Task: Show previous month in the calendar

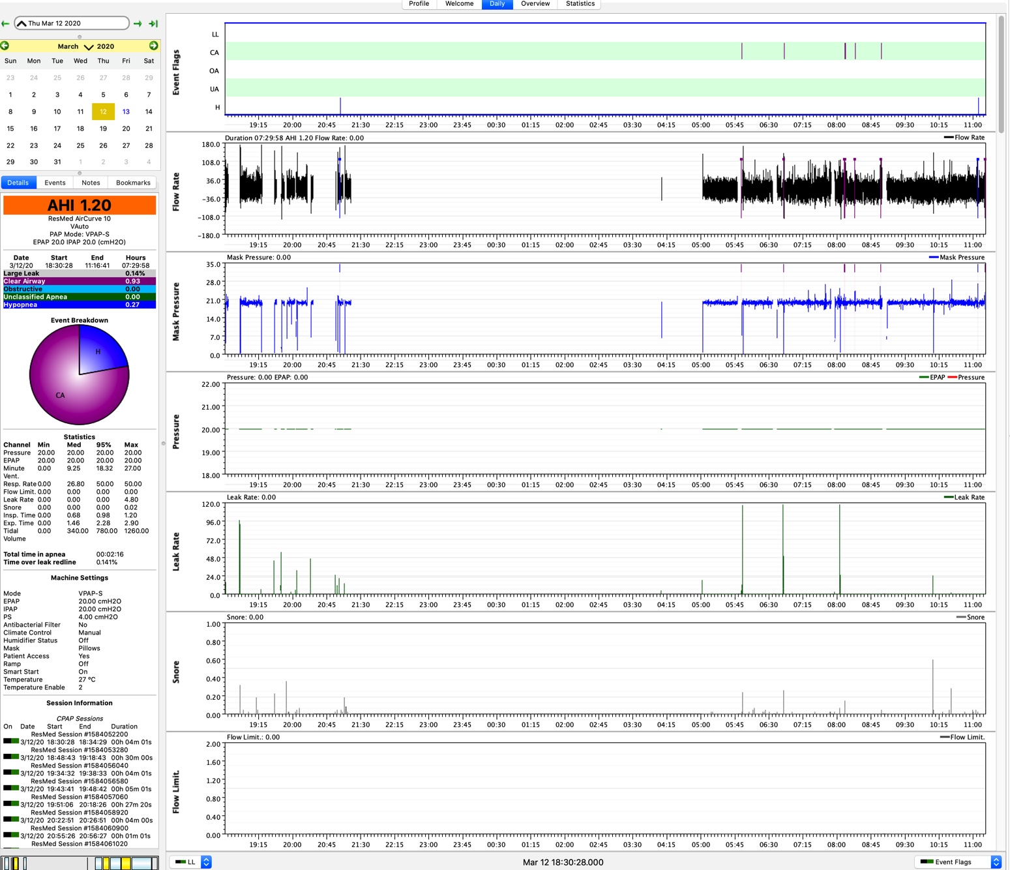Action: tap(5, 46)
